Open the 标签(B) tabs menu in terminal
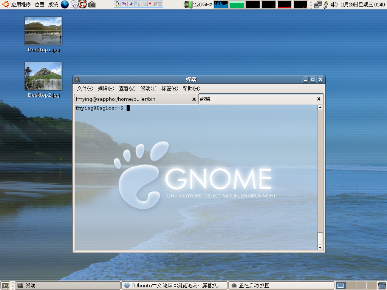The width and height of the screenshot is (387, 290). tap(169, 88)
